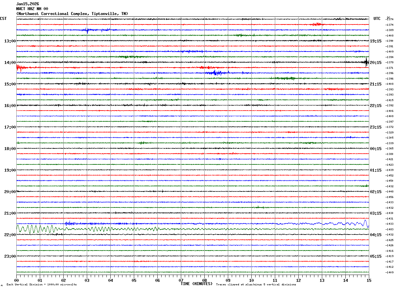Click the 02:15 UTC time label
The width and height of the screenshot is (395, 289).
[x=375, y=192]
